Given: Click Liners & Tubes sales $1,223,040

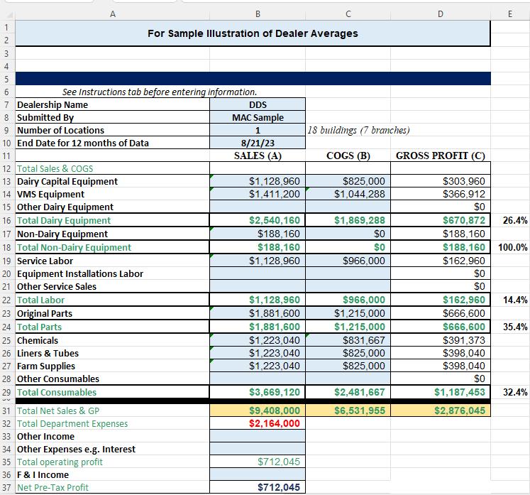Looking at the screenshot, I should click(x=258, y=353).
